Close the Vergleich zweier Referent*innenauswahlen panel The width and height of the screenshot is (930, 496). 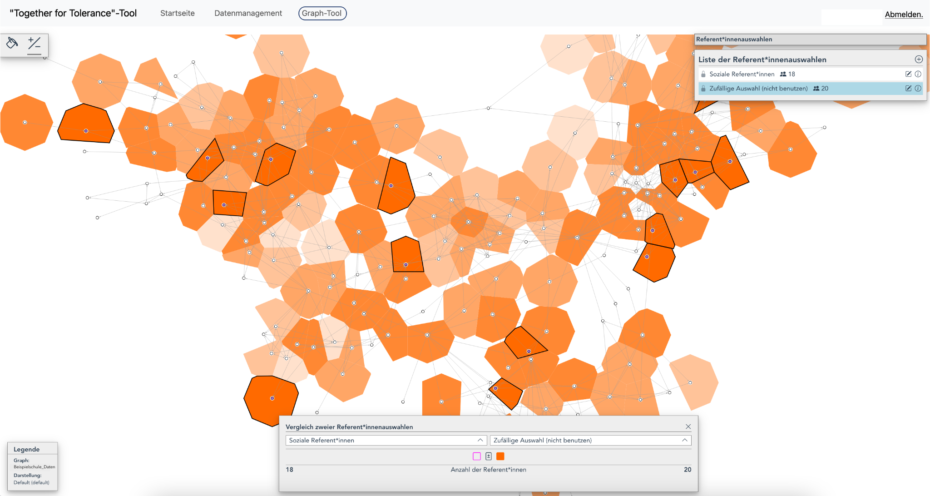(x=688, y=427)
